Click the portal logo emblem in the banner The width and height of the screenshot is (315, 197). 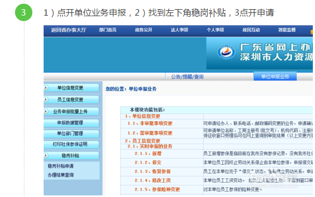tap(226, 52)
